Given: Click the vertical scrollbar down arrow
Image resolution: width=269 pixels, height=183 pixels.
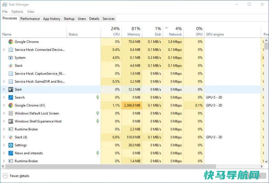Looking at the screenshot, I should 266,161.
